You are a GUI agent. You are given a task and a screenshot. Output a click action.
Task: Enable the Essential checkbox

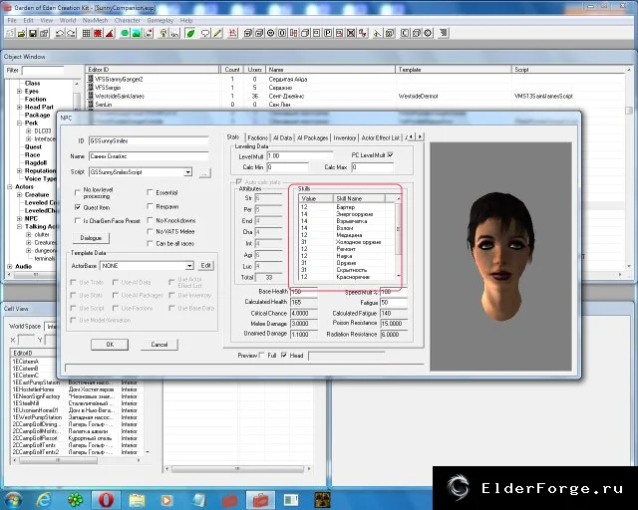click(150, 192)
